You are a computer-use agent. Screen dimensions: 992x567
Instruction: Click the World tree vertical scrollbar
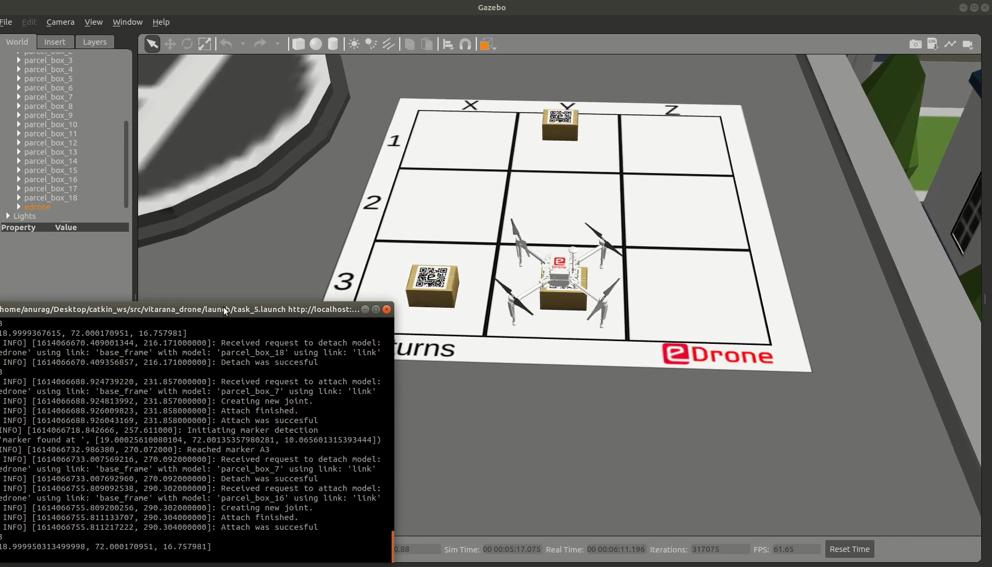click(126, 164)
